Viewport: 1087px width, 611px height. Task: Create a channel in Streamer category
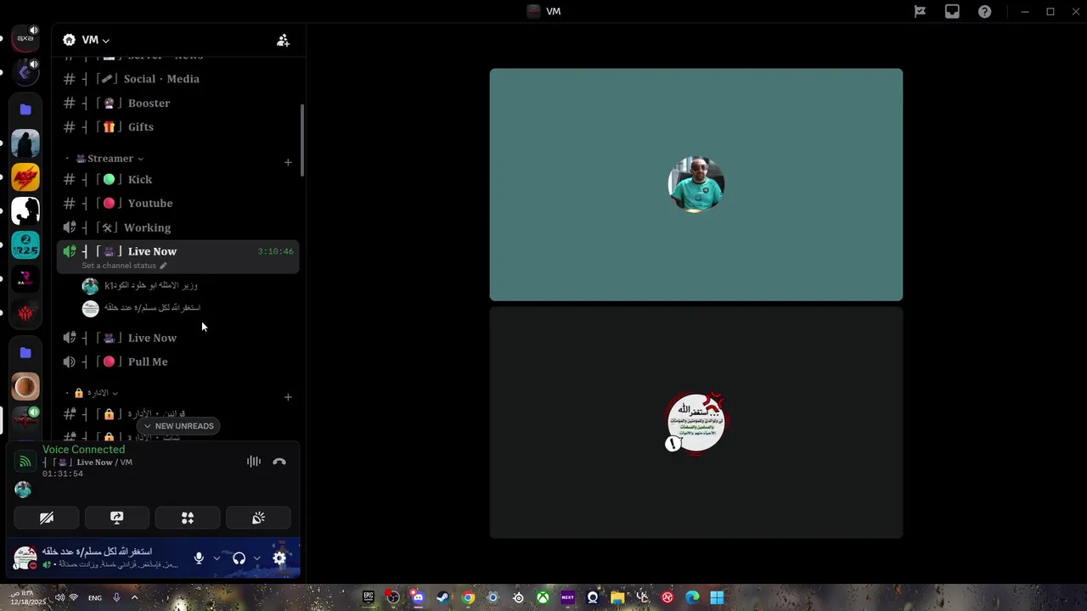pyautogui.click(x=288, y=162)
